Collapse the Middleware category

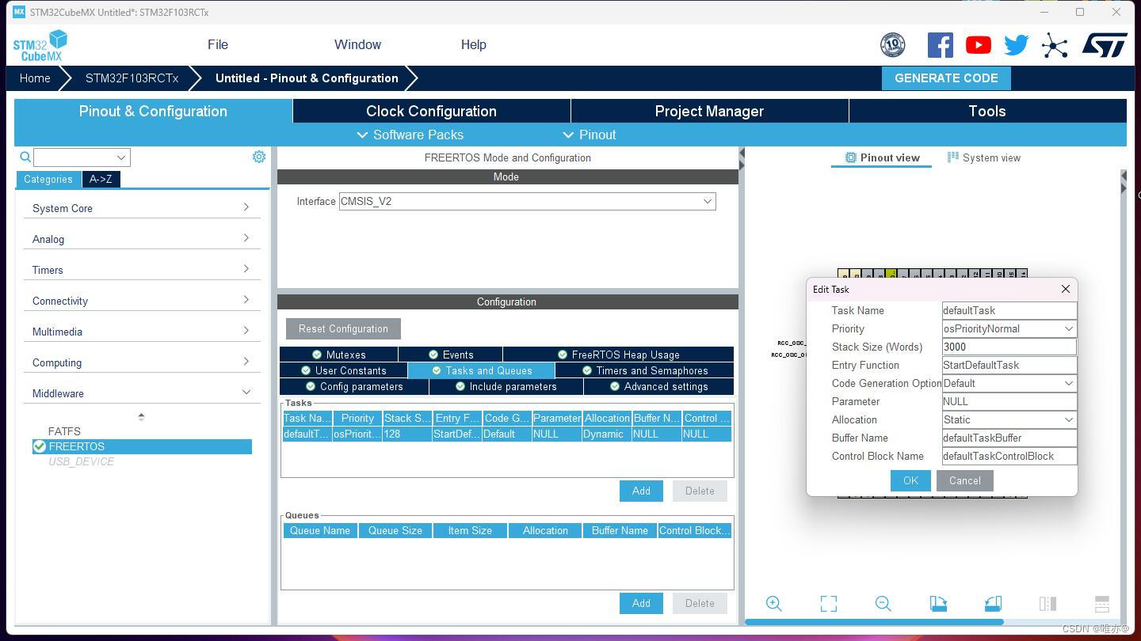tap(141, 393)
